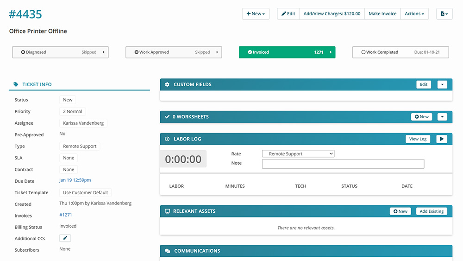
Task: Mark the Work Completed step done
Action: point(363,52)
